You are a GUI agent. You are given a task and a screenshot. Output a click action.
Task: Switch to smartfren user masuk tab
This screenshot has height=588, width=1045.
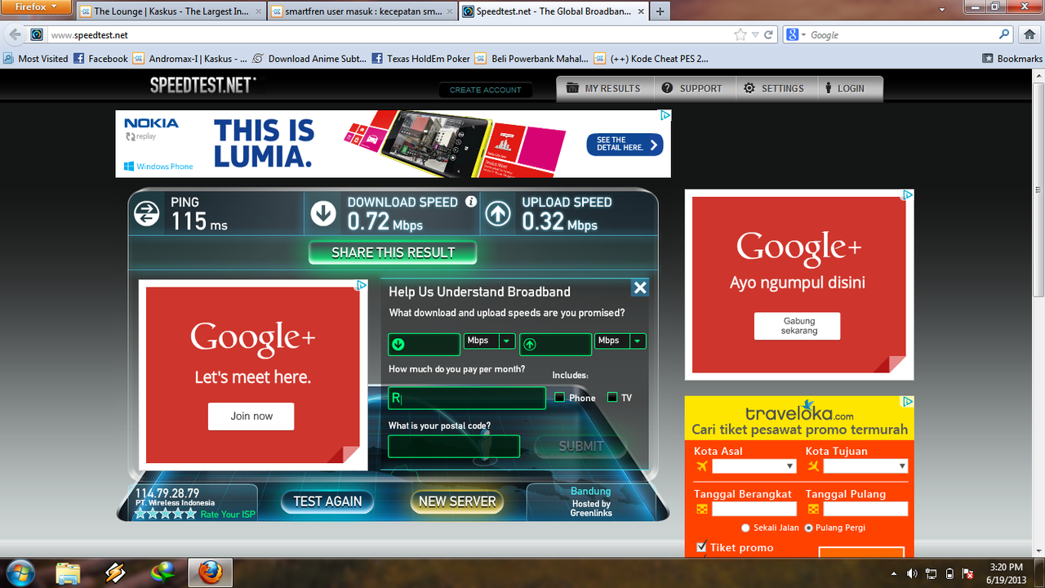362,11
